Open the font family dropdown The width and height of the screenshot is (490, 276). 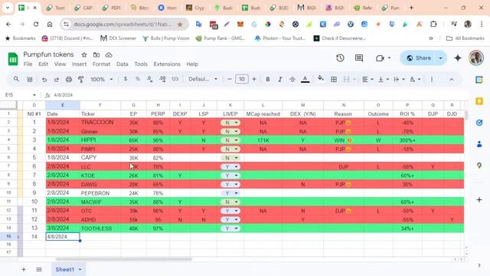click(203, 79)
